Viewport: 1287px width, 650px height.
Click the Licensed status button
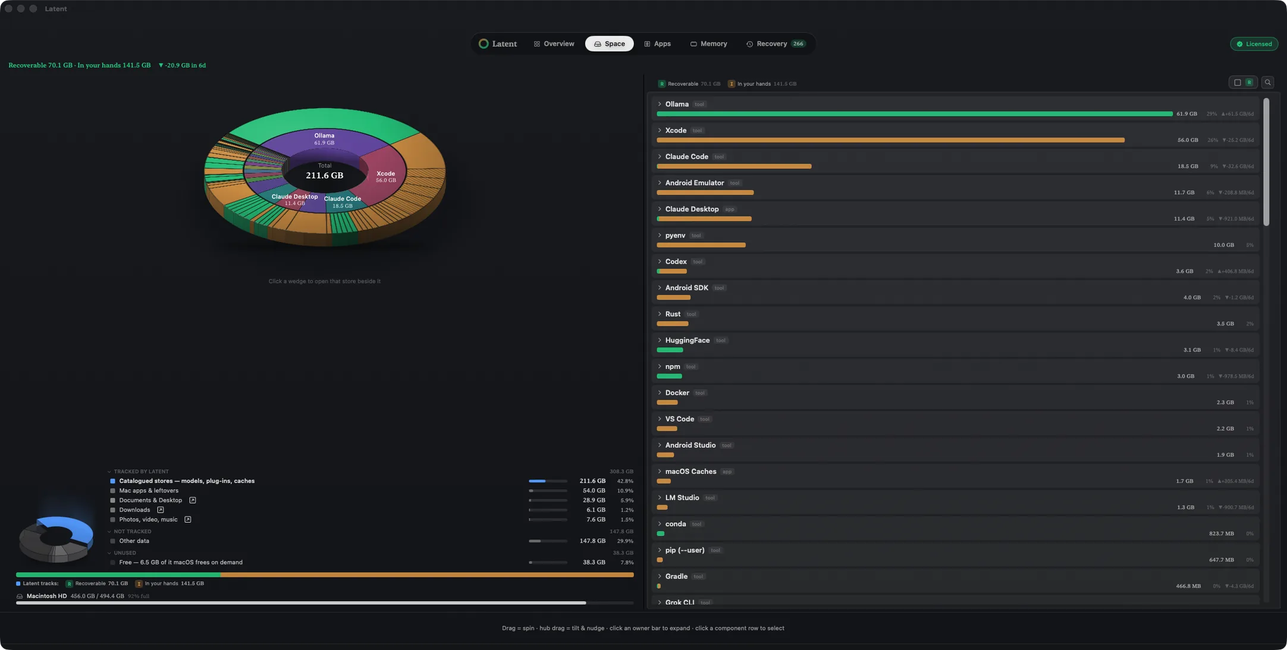coord(1254,44)
